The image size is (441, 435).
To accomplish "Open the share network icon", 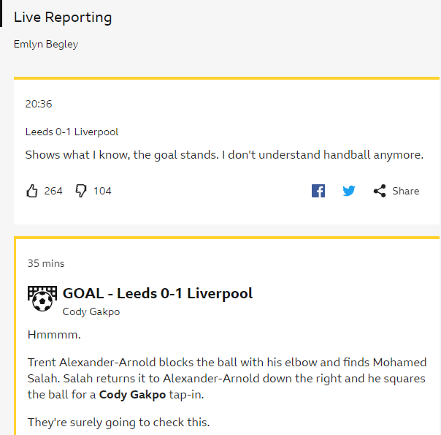I will tap(380, 191).
